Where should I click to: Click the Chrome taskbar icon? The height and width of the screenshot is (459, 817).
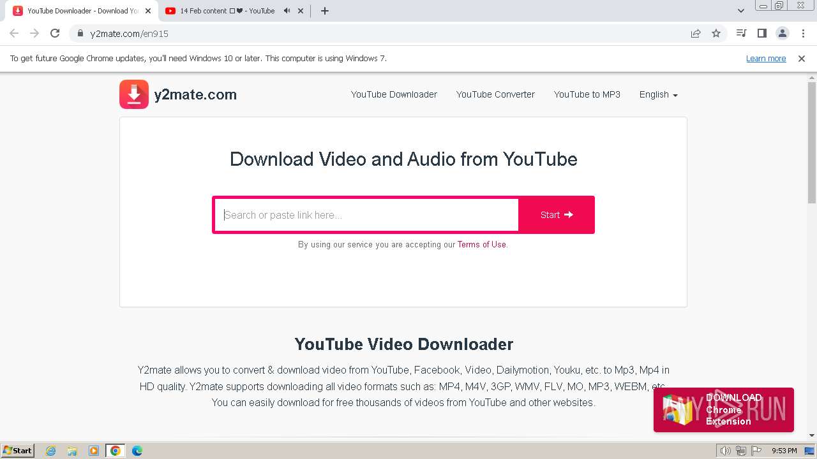[116, 451]
